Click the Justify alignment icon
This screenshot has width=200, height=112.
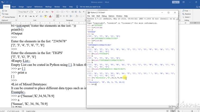click(x=67, y=16)
